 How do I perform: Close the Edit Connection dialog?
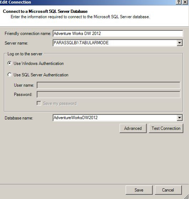(185, 2)
